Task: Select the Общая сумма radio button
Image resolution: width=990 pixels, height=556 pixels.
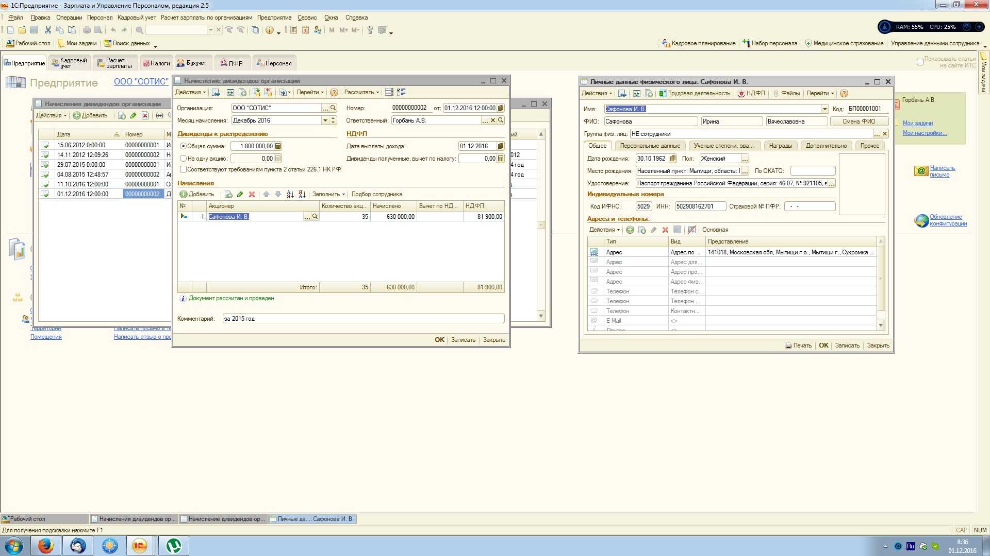Action: tap(183, 146)
